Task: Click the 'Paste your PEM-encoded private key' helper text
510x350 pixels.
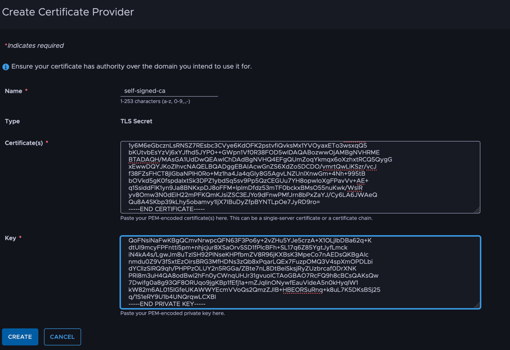Action: point(172,313)
